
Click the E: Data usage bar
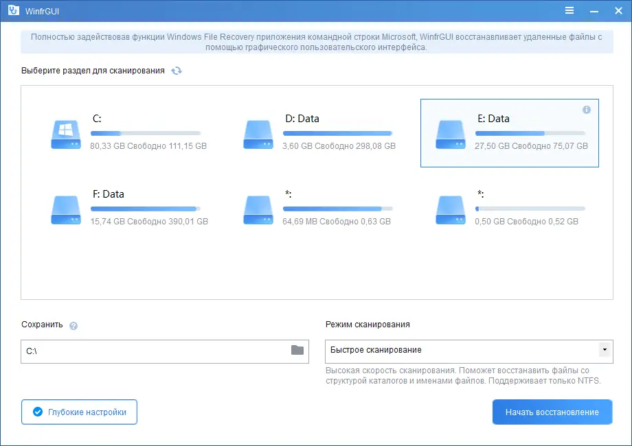(530, 133)
